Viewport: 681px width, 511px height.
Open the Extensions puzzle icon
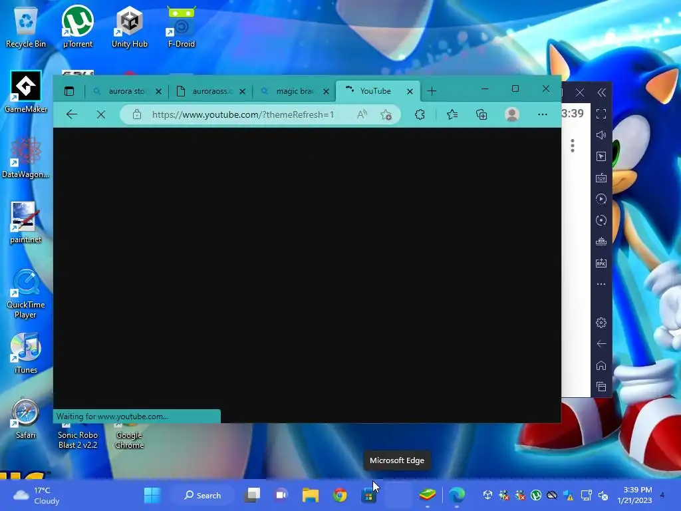point(420,114)
